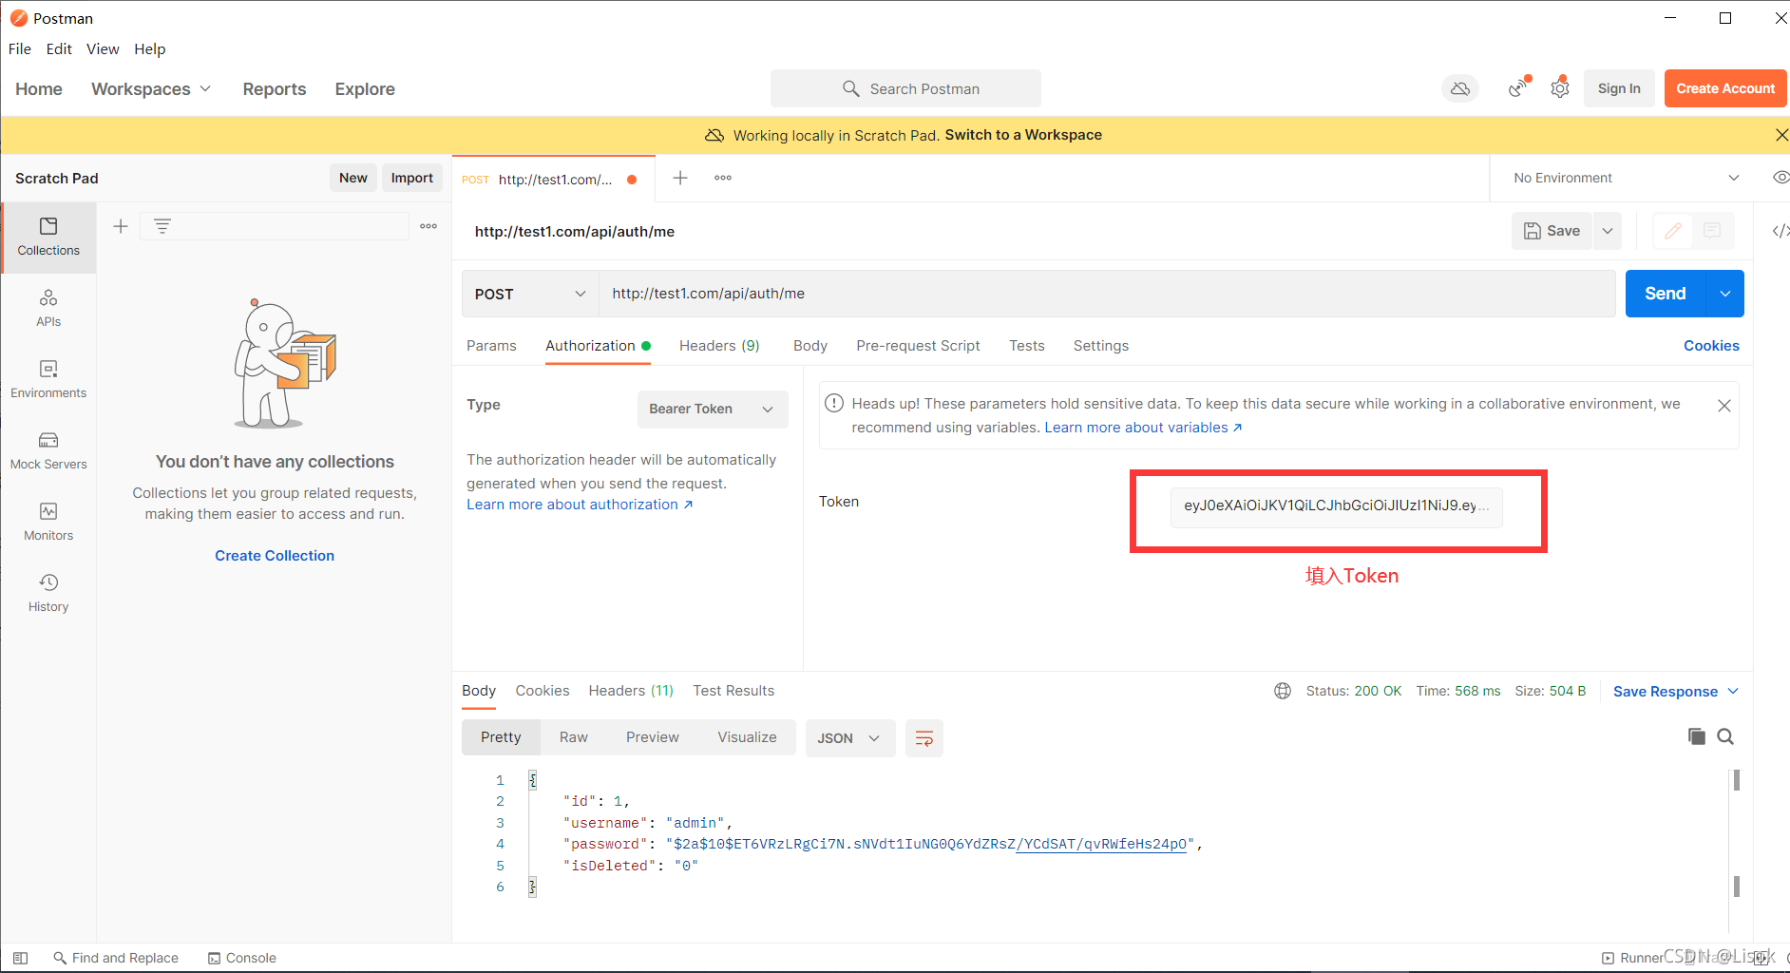Screen dimensions: 1790x973
Task: Click the Create Collection link
Action: (275, 556)
